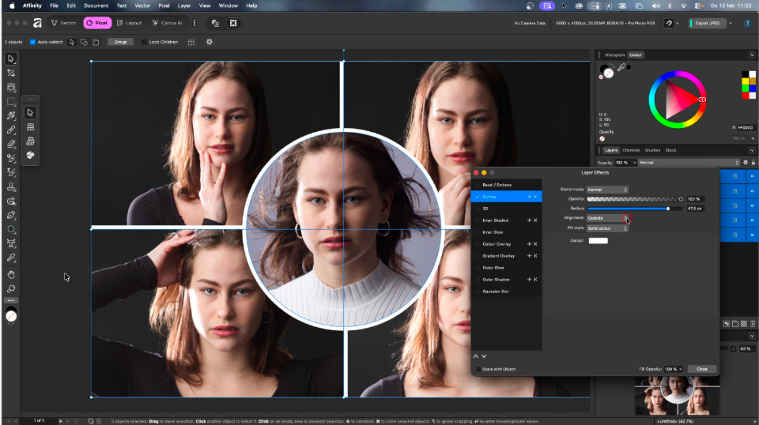Viewport: 759px width, 425px height.
Task: Click the context toolbar settings gear
Action: 210,42
